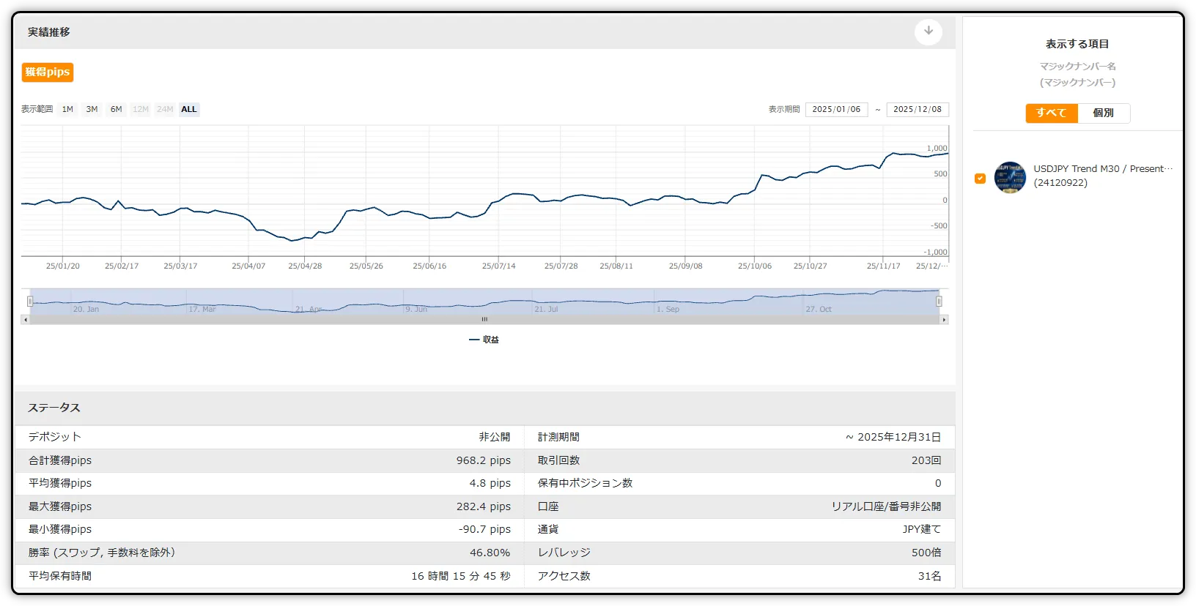Set display range to 12M
Image resolution: width=1196 pixels, height=606 pixels.
point(141,109)
